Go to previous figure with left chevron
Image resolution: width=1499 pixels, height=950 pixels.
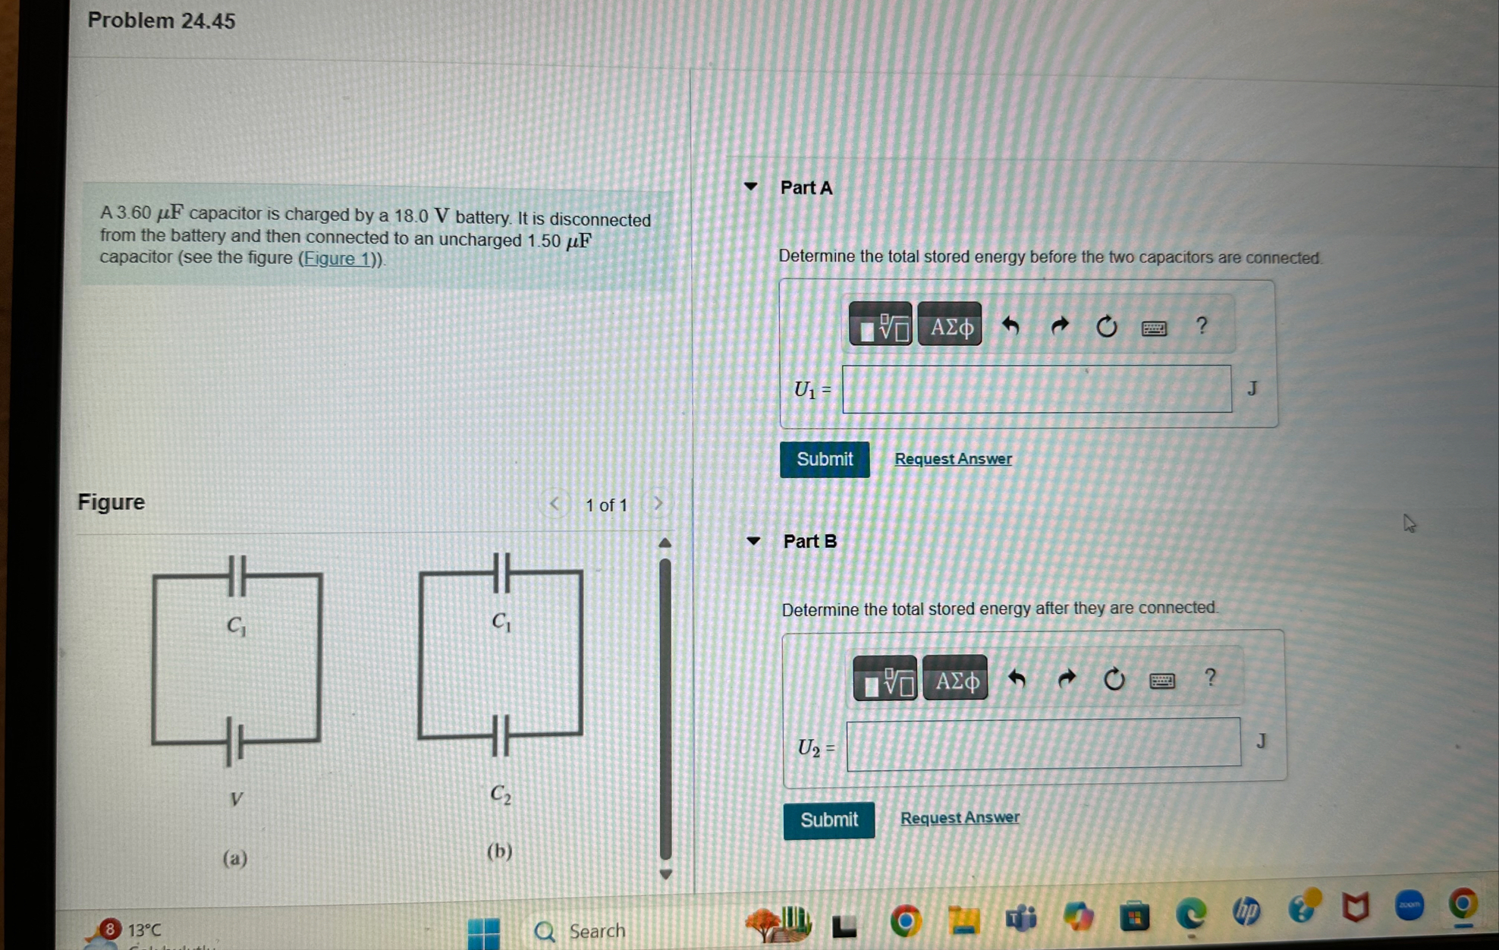pyautogui.click(x=555, y=503)
